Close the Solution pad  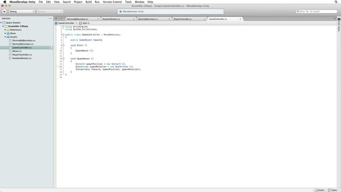pos(51,19)
